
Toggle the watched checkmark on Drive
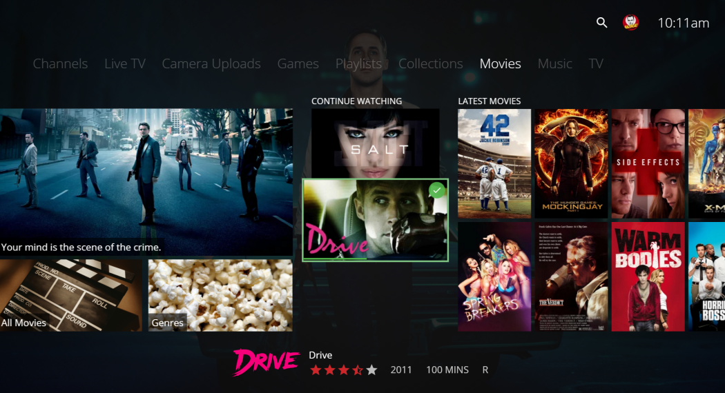pyautogui.click(x=437, y=190)
